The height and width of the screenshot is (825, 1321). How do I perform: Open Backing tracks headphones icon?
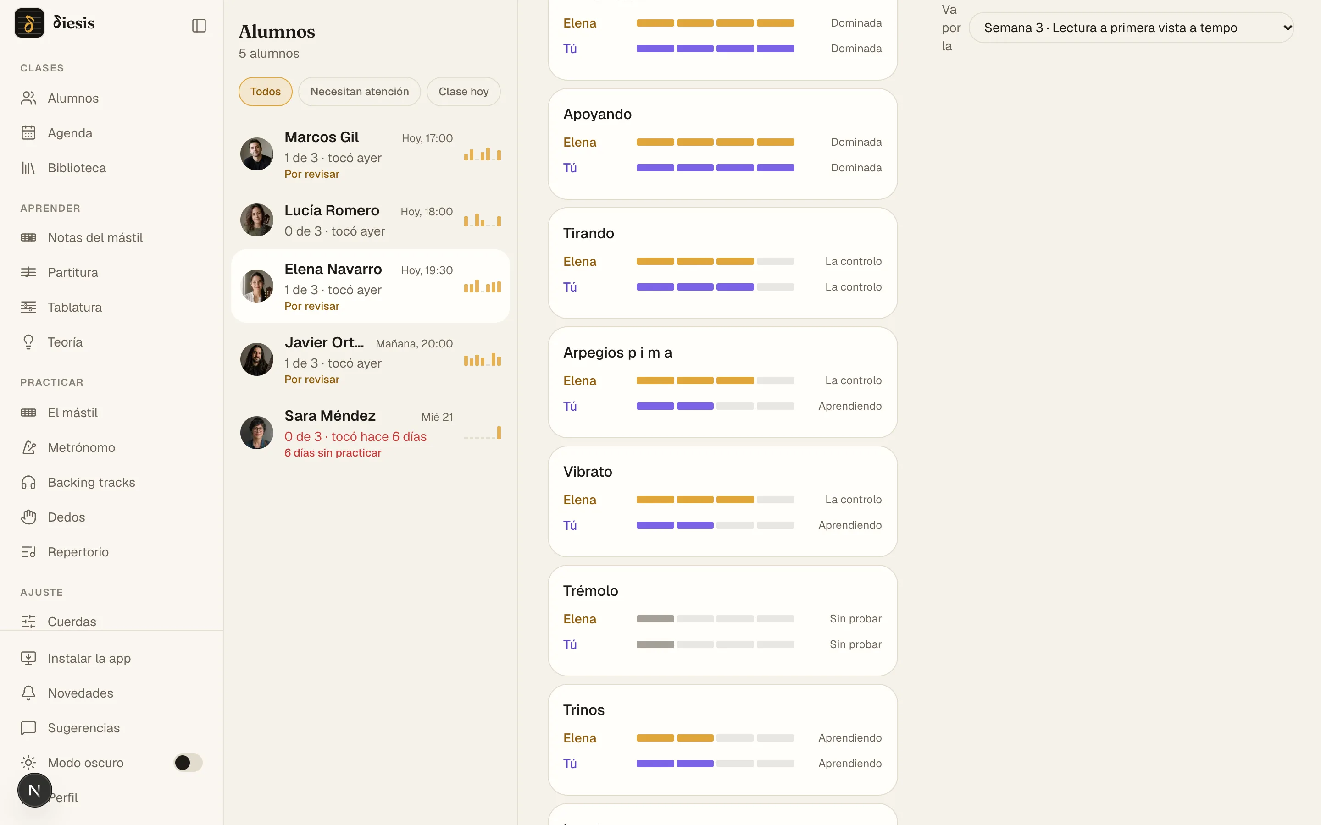pos(28,482)
